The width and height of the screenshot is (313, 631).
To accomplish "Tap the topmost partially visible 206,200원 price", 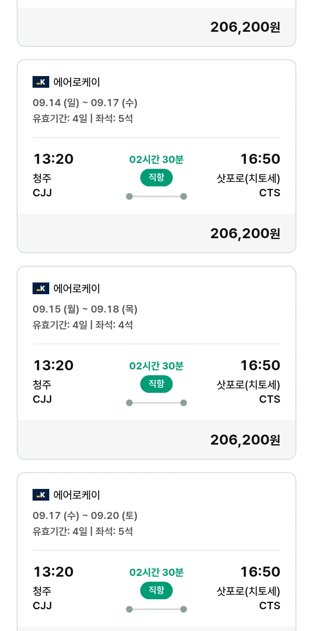I will (245, 27).
